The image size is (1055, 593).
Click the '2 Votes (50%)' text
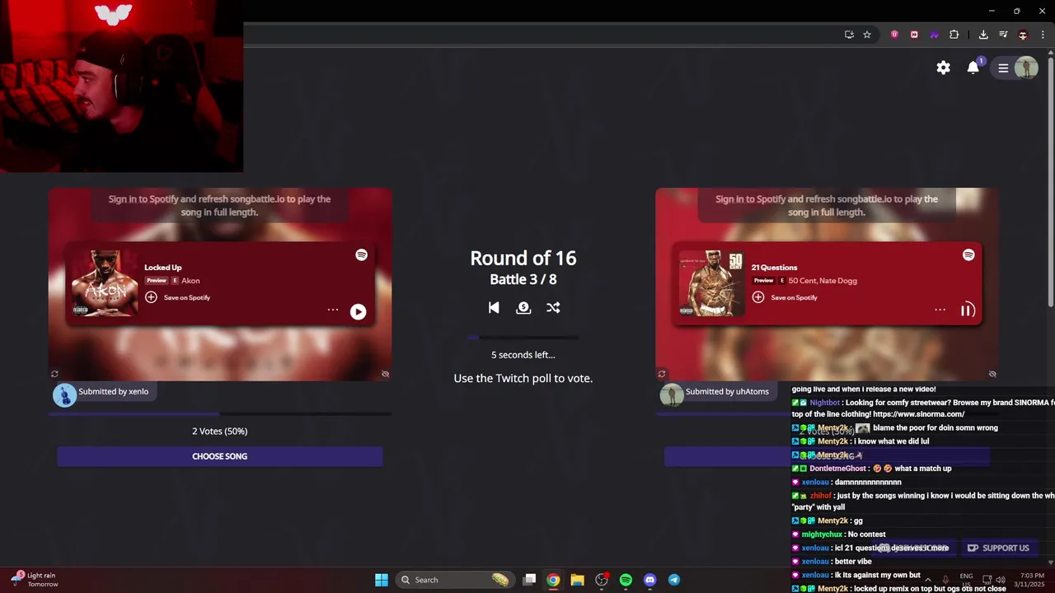coord(219,431)
